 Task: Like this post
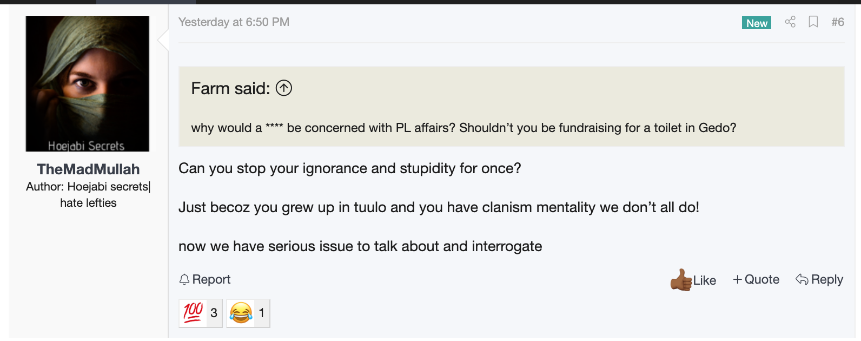tap(693, 280)
